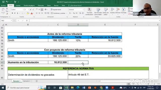Increase font size with large A icon

(x=31, y=9)
